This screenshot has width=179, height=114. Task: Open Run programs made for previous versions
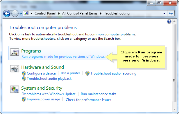click(63, 57)
